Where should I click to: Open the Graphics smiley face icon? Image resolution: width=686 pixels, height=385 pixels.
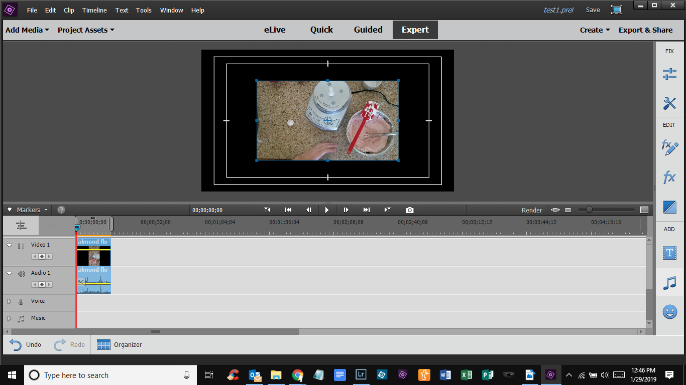(669, 312)
